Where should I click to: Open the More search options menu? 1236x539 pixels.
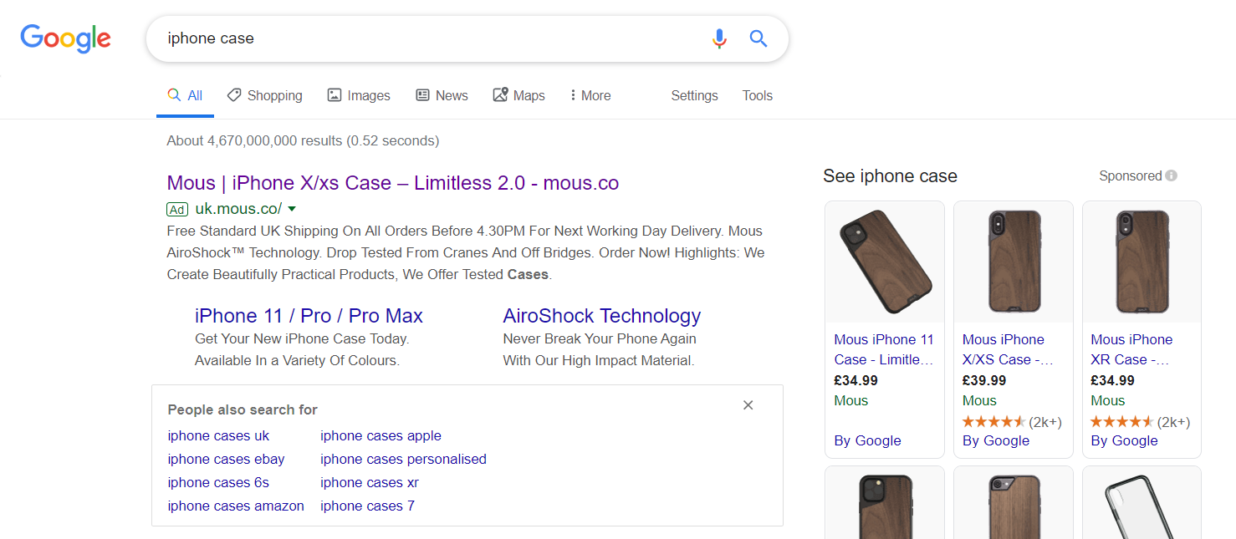pyautogui.click(x=590, y=95)
